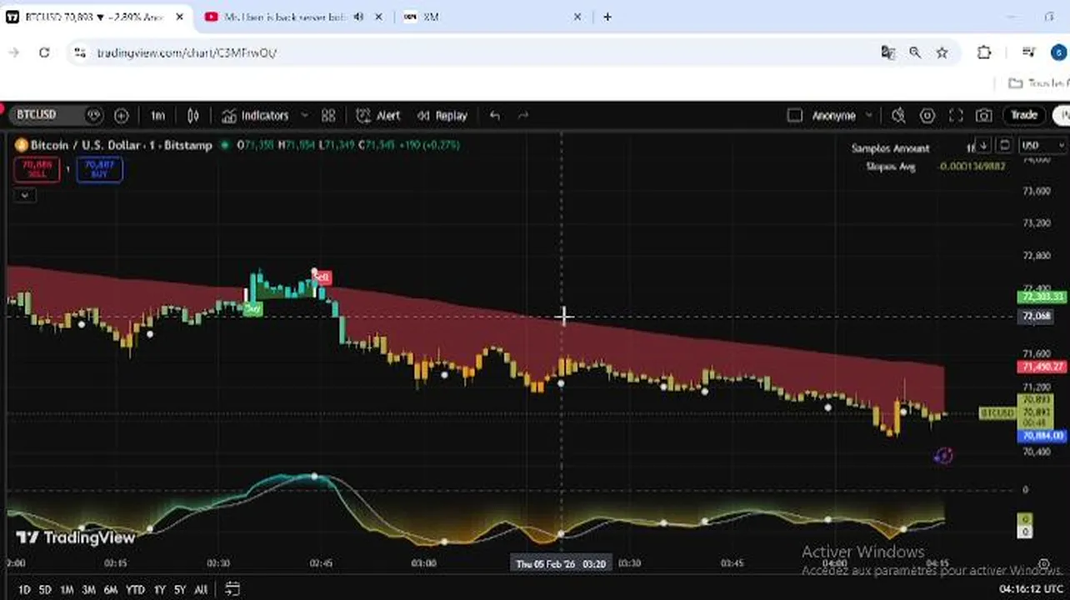
Task: Click the red SELL price button
Action: (x=37, y=169)
